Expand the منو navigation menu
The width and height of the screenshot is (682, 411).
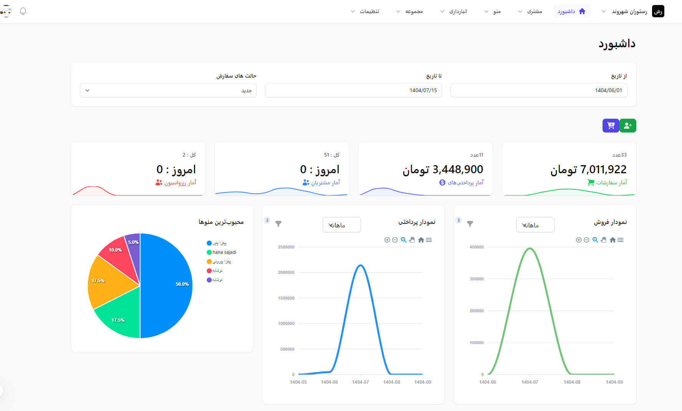pyautogui.click(x=493, y=11)
